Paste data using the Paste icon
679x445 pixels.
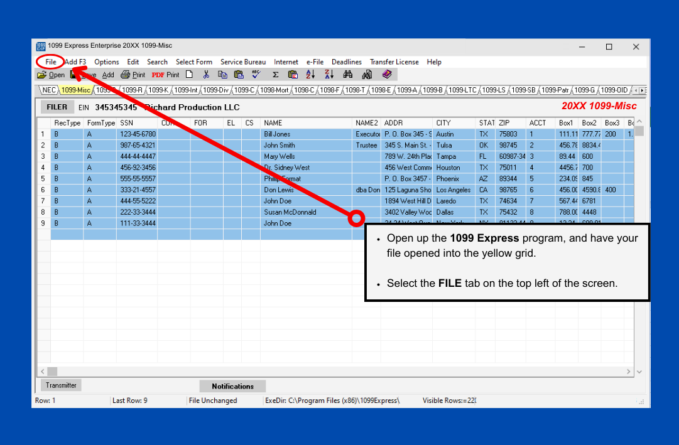(x=239, y=74)
